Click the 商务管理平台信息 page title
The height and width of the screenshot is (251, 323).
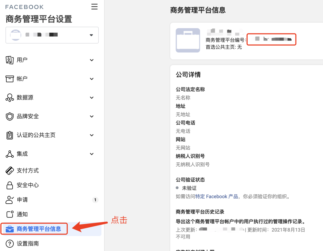(198, 10)
